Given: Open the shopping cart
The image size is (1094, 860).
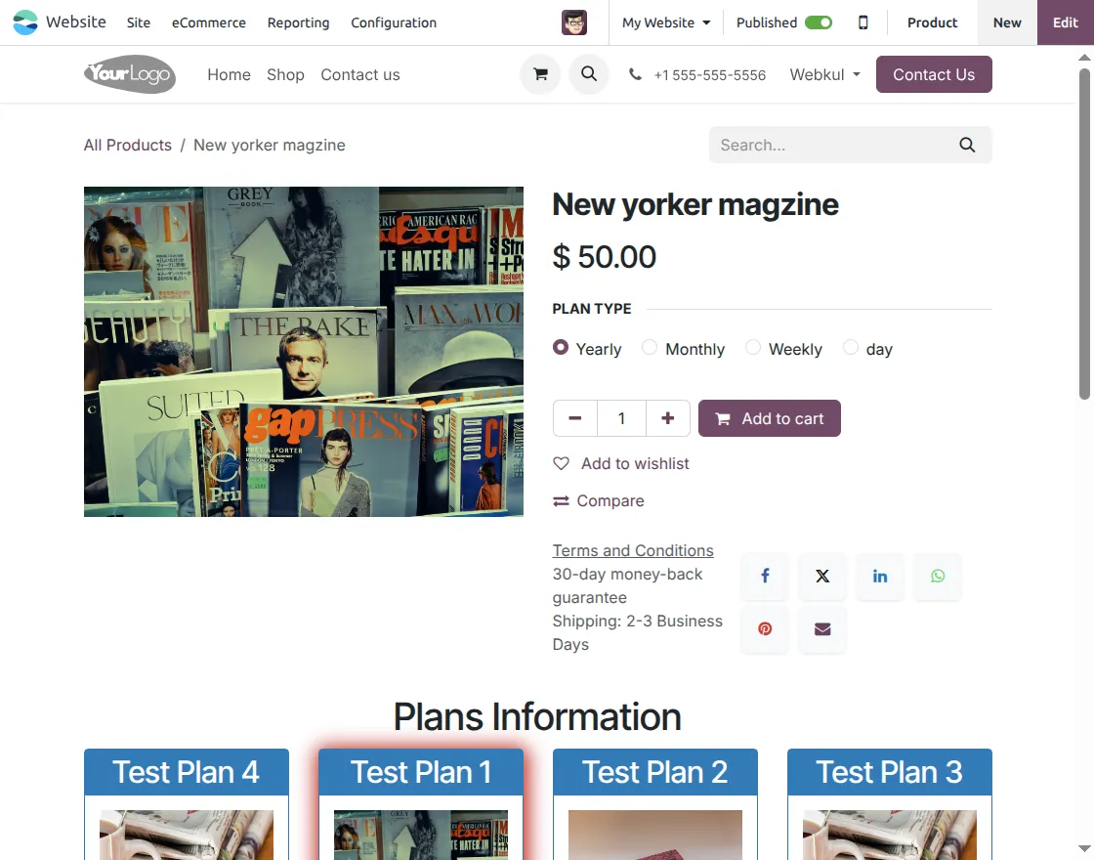Looking at the screenshot, I should click(540, 74).
